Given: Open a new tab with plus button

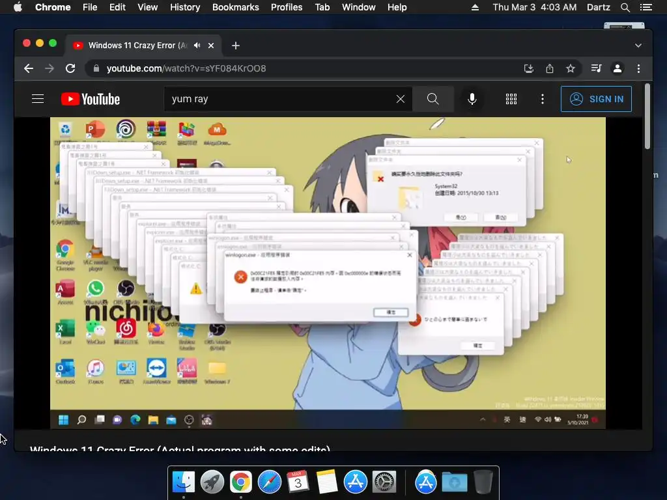Looking at the screenshot, I should 236,46.
